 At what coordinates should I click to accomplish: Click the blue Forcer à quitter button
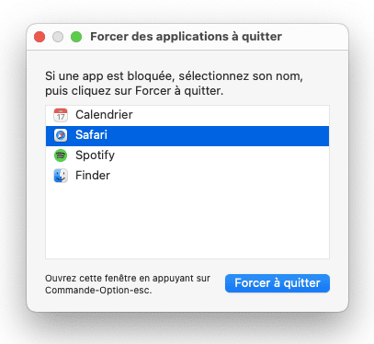pyautogui.click(x=278, y=283)
